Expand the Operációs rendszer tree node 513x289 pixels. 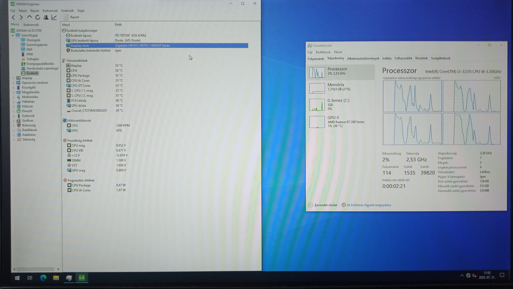click(13, 83)
